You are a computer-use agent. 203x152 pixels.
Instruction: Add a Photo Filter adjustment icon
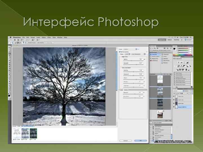click(x=187, y=66)
